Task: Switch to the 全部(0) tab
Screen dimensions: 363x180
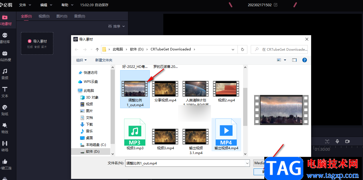Action: point(26,16)
